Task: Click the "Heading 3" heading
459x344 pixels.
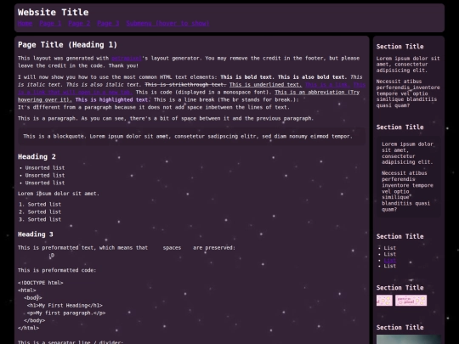Action: tap(36, 234)
